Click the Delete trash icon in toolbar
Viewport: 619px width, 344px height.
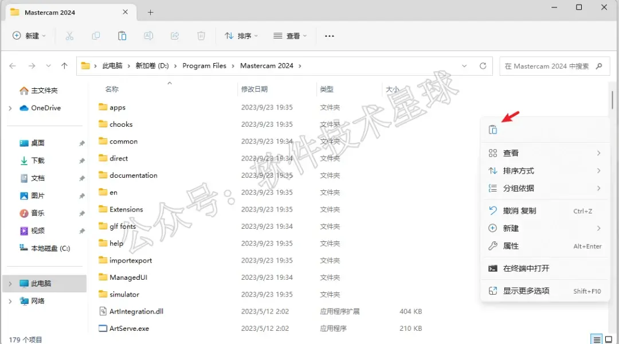(x=201, y=36)
